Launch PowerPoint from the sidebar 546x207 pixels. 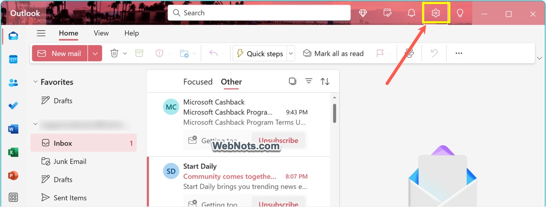tap(13, 175)
